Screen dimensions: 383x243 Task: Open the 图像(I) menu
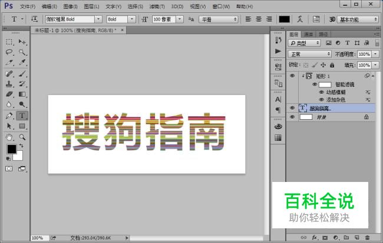70,6
